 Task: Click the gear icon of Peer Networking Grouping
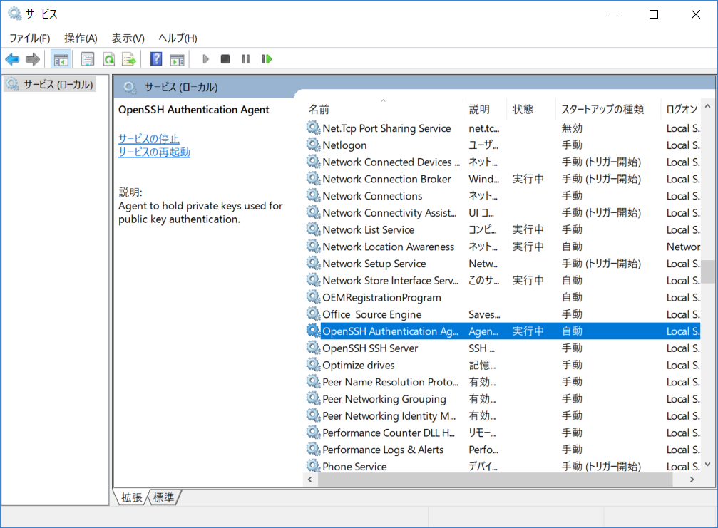(x=313, y=399)
